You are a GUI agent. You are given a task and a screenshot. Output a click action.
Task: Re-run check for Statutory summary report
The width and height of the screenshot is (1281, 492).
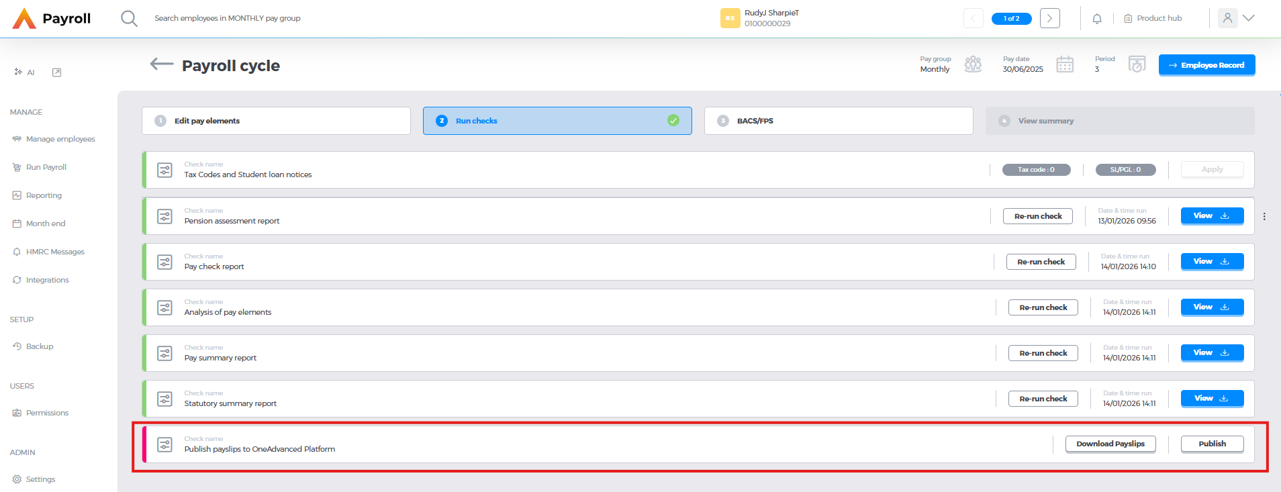[x=1043, y=399]
